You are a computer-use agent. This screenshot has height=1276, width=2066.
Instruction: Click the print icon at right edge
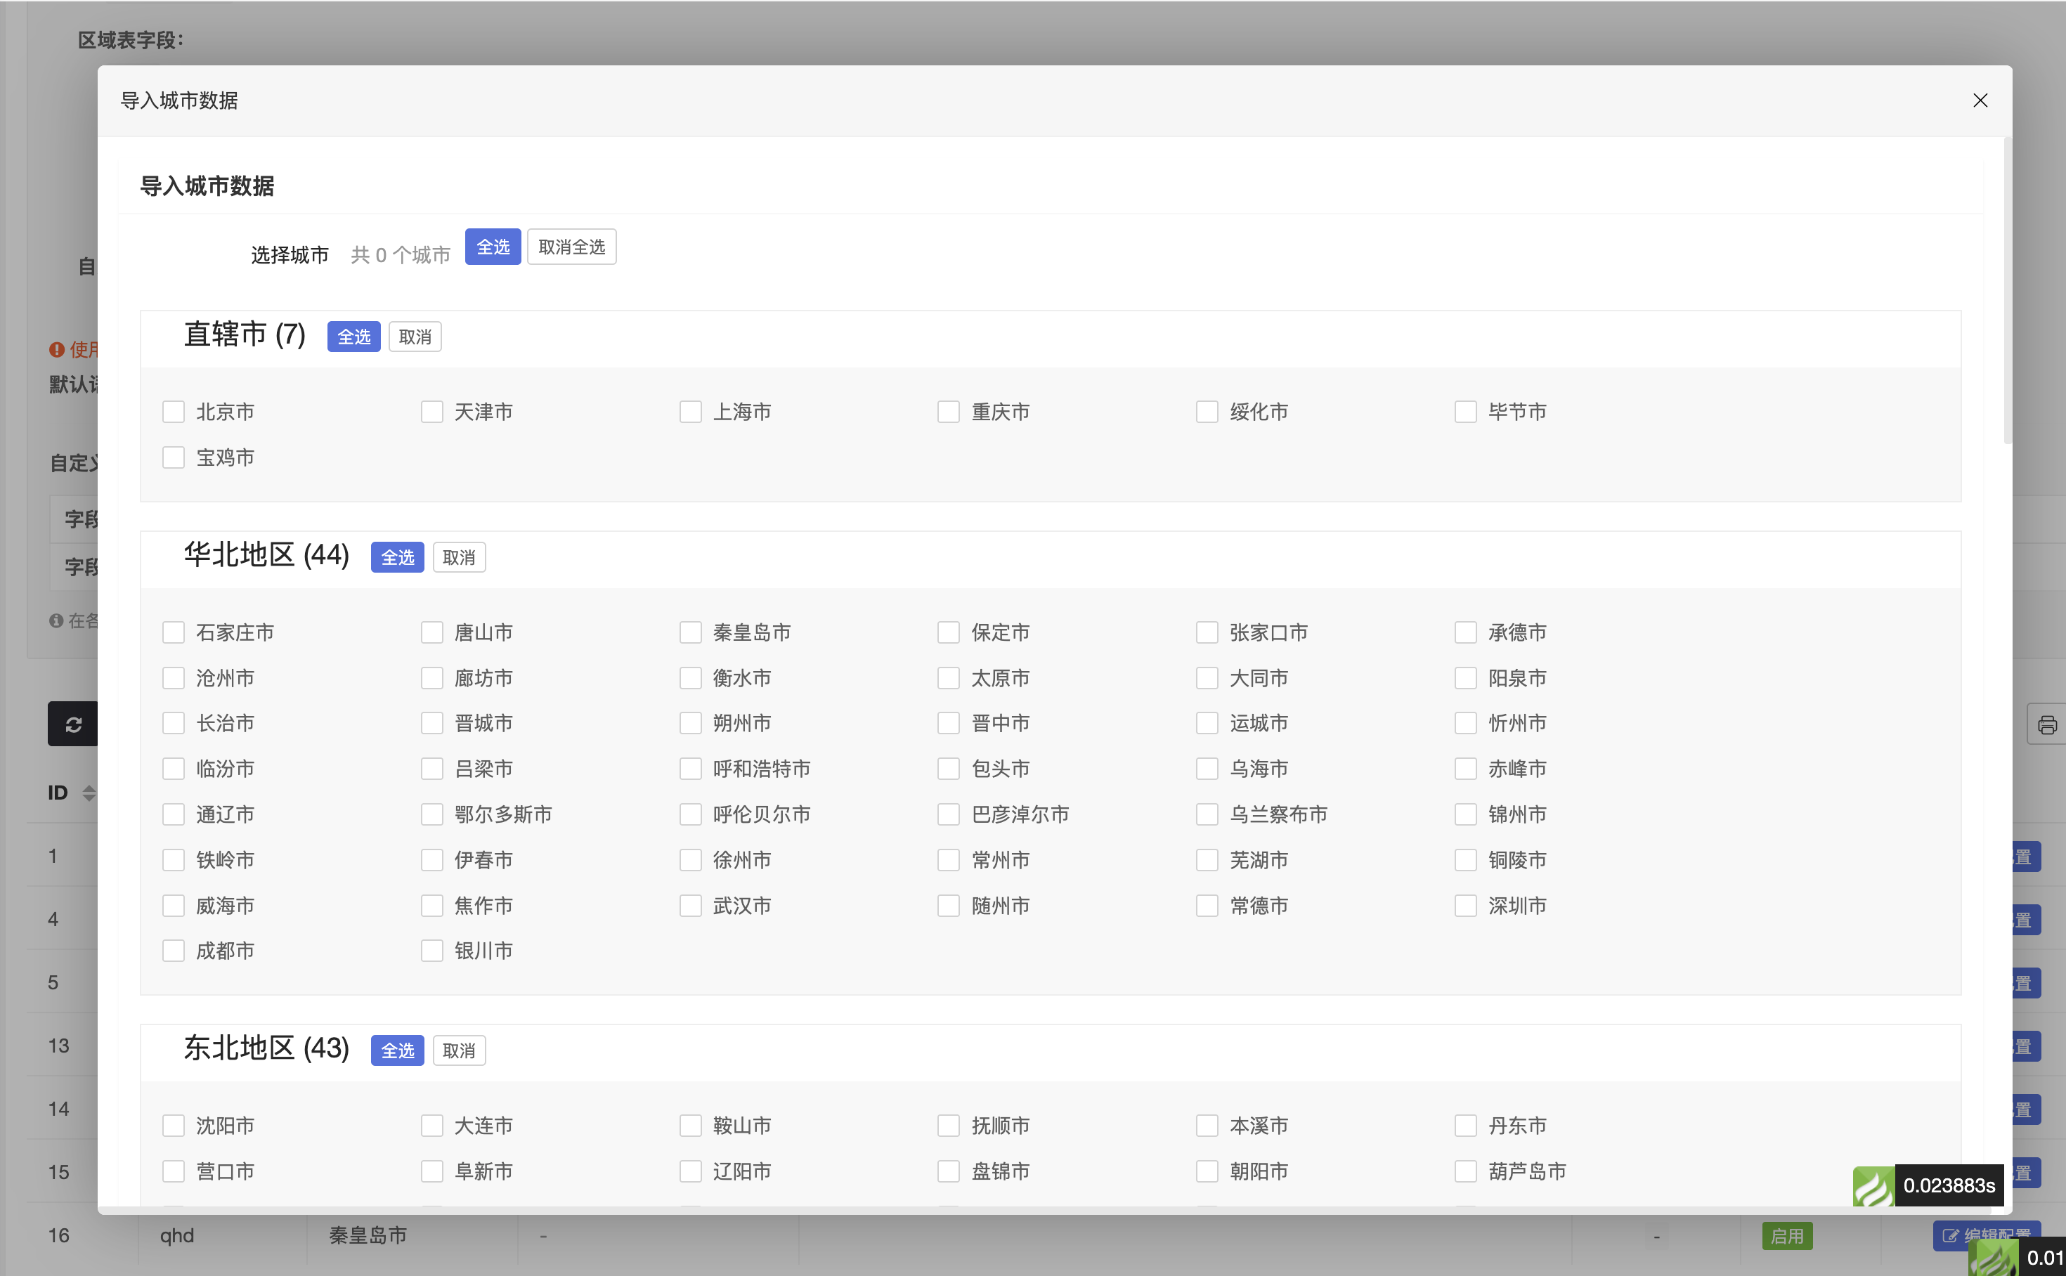[2046, 724]
